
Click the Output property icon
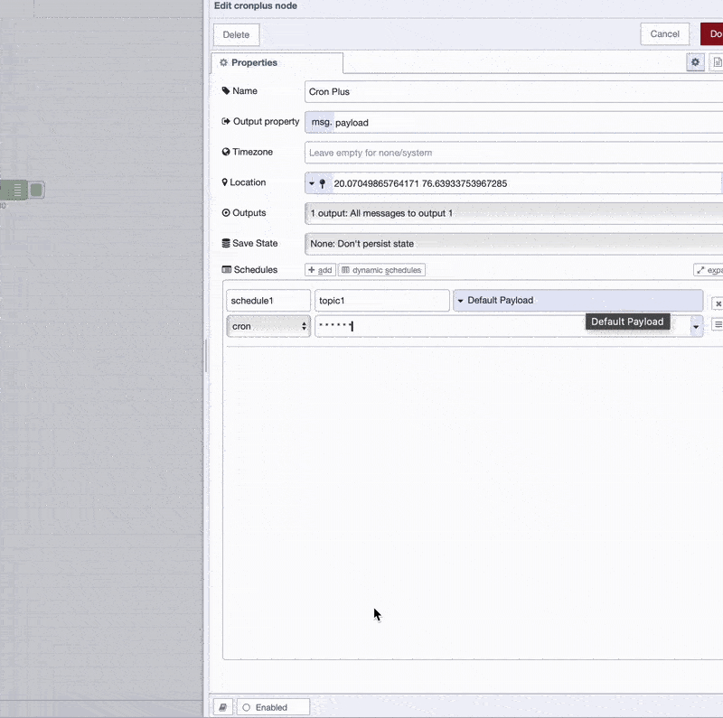coord(224,121)
